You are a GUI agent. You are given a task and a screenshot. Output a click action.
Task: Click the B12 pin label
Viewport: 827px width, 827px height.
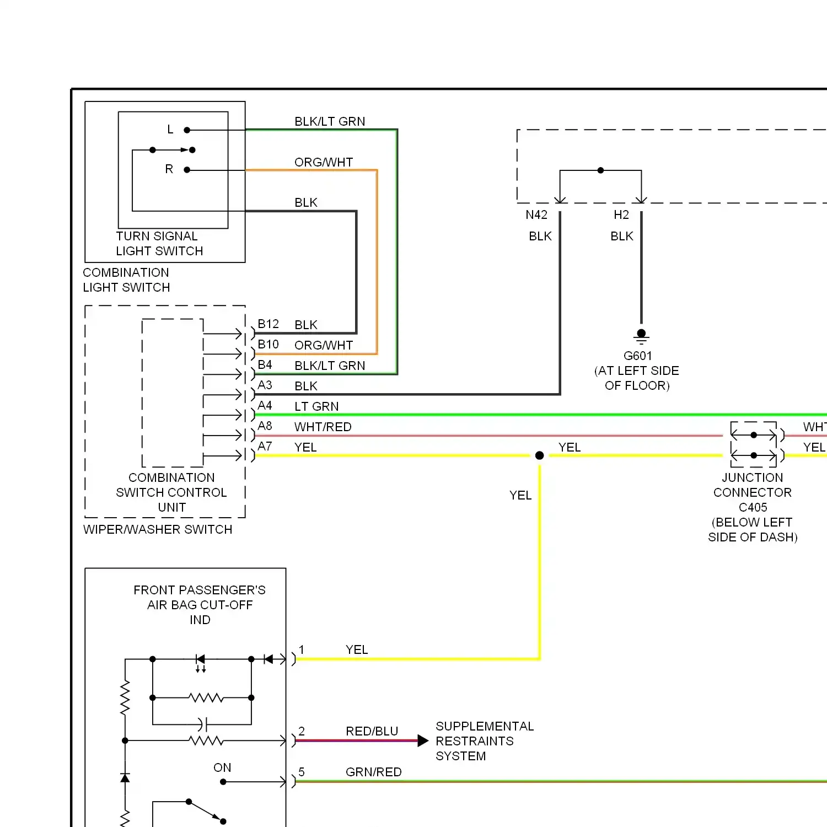tap(268, 324)
